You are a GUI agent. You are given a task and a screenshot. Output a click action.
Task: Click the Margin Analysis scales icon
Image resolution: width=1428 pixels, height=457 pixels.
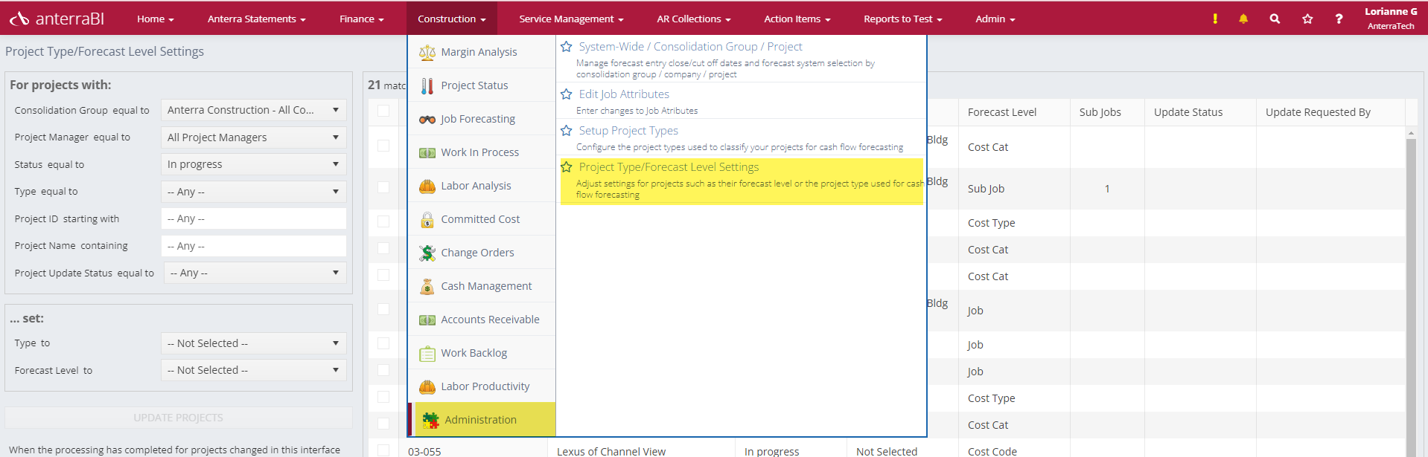coord(427,52)
